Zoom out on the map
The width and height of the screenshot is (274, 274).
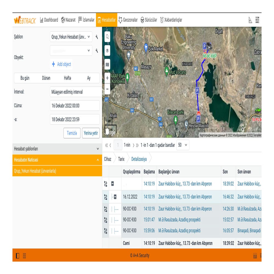pyautogui.click(x=107, y=89)
